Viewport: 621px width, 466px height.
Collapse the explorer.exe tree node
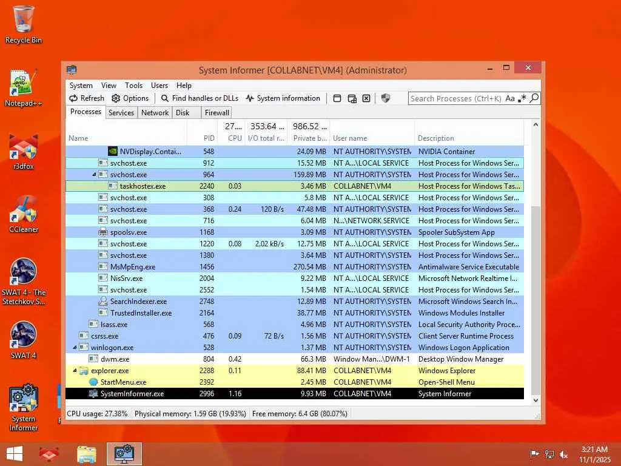75,371
